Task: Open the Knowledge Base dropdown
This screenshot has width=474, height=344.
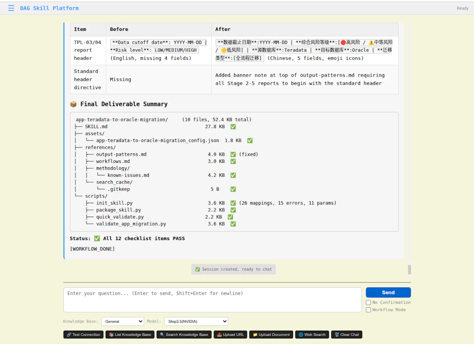Action: pyautogui.click(x=123, y=322)
